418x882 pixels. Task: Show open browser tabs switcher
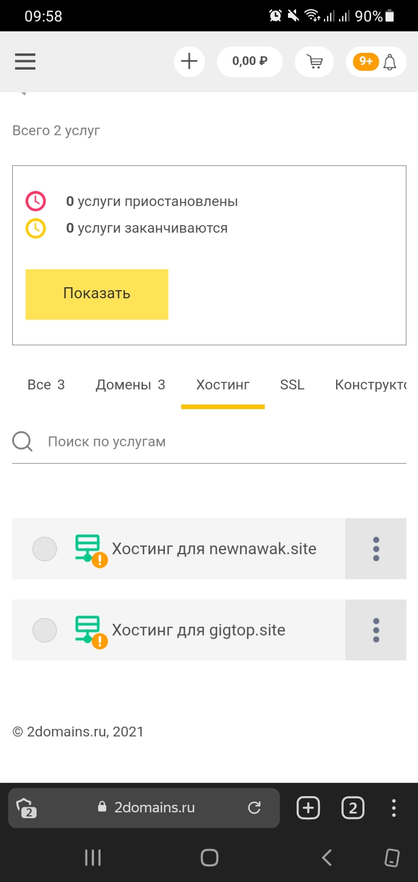pyautogui.click(x=353, y=807)
